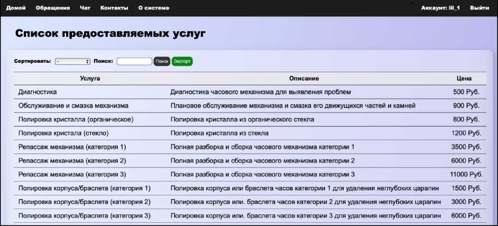Click the 500 Руб. price

click(x=466, y=92)
